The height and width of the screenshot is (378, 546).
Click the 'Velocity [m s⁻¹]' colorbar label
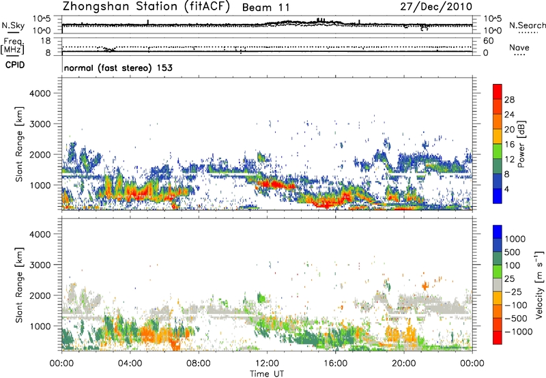[539, 285]
